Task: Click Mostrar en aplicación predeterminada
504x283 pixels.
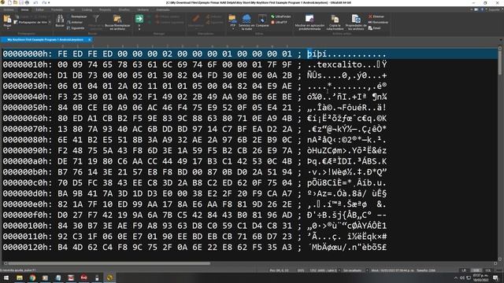Action: tap(309, 22)
